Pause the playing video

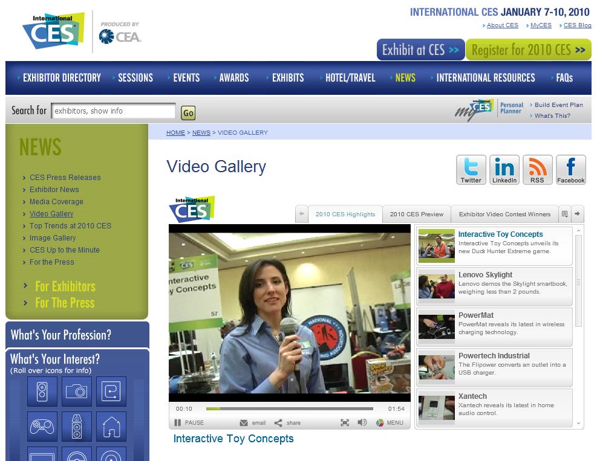pyautogui.click(x=189, y=422)
